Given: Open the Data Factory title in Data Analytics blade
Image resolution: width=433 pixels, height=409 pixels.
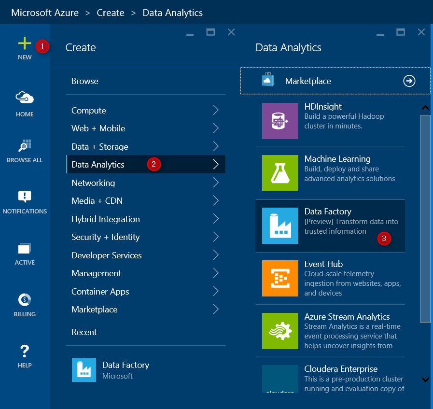Looking at the screenshot, I should tap(328, 212).
